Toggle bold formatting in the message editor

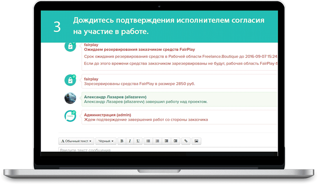point(122,141)
